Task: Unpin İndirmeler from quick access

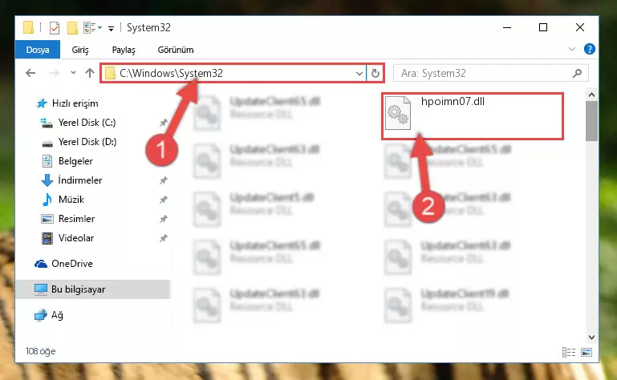Action: coord(164,180)
